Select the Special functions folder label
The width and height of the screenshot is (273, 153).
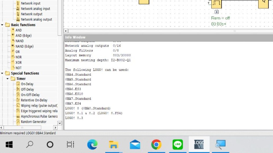pos(25,73)
